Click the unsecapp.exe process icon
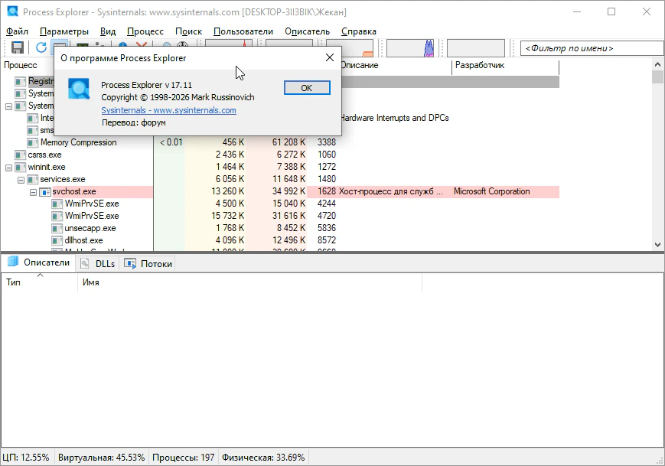Viewport: 665px width, 466px height. coord(57,228)
